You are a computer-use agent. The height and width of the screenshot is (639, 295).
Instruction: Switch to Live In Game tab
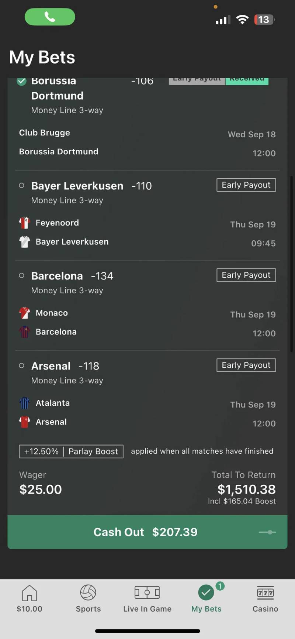147,599
